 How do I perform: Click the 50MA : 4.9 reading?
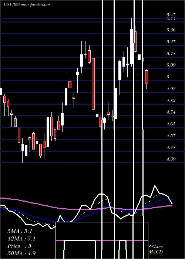pos(21,253)
